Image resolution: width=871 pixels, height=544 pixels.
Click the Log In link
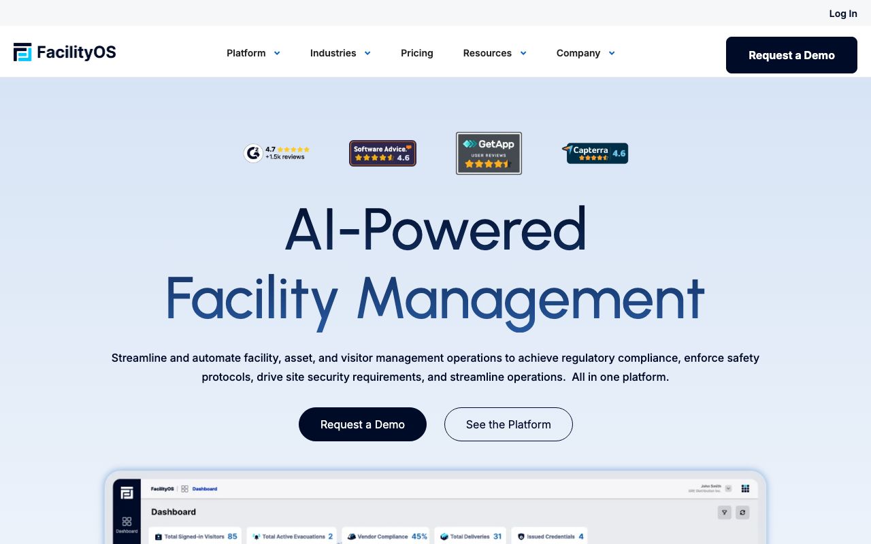coord(842,14)
